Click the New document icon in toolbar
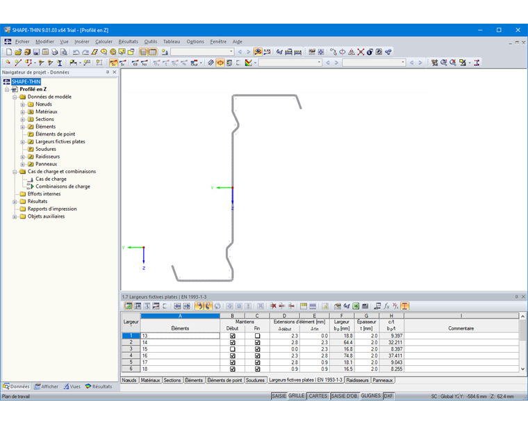Screen dimensions: 528x425 point(9,52)
